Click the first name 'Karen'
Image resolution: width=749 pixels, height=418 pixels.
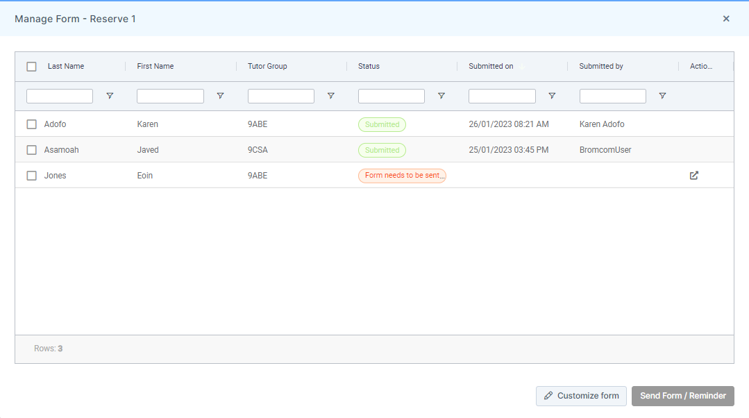click(x=148, y=124)
